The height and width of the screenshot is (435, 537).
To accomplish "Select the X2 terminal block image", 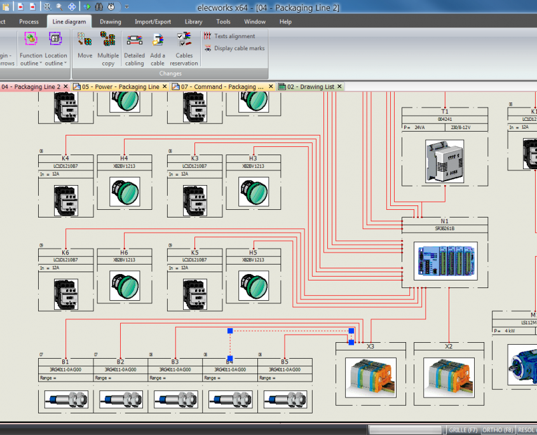I will point(449,378).
